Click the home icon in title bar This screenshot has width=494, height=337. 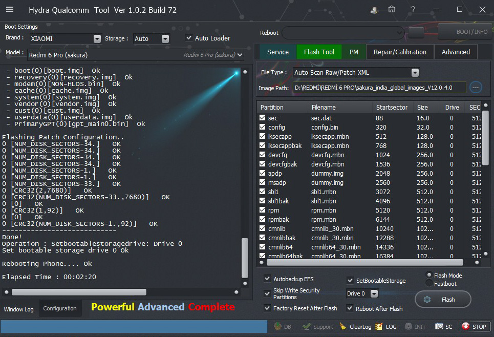[x=392, y=9]
